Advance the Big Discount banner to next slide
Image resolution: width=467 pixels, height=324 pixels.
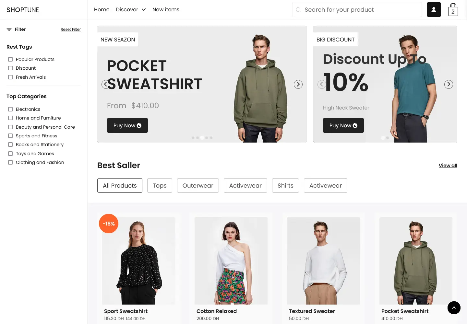point(449,84)
